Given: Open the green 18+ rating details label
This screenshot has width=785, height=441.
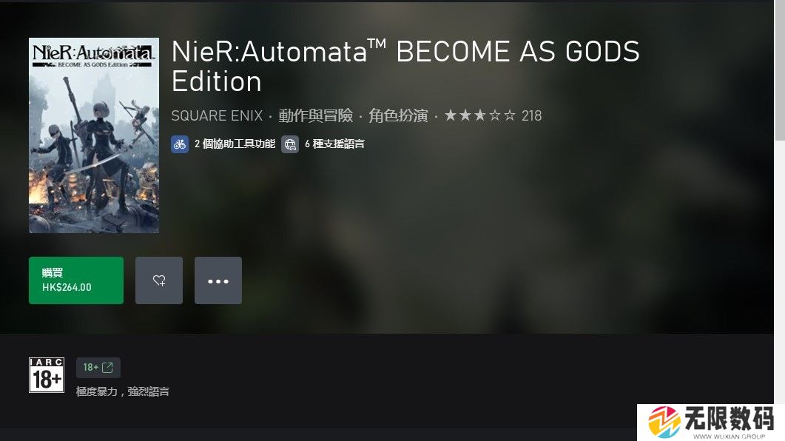Looking at the screenshot, I should coord(98,368).
